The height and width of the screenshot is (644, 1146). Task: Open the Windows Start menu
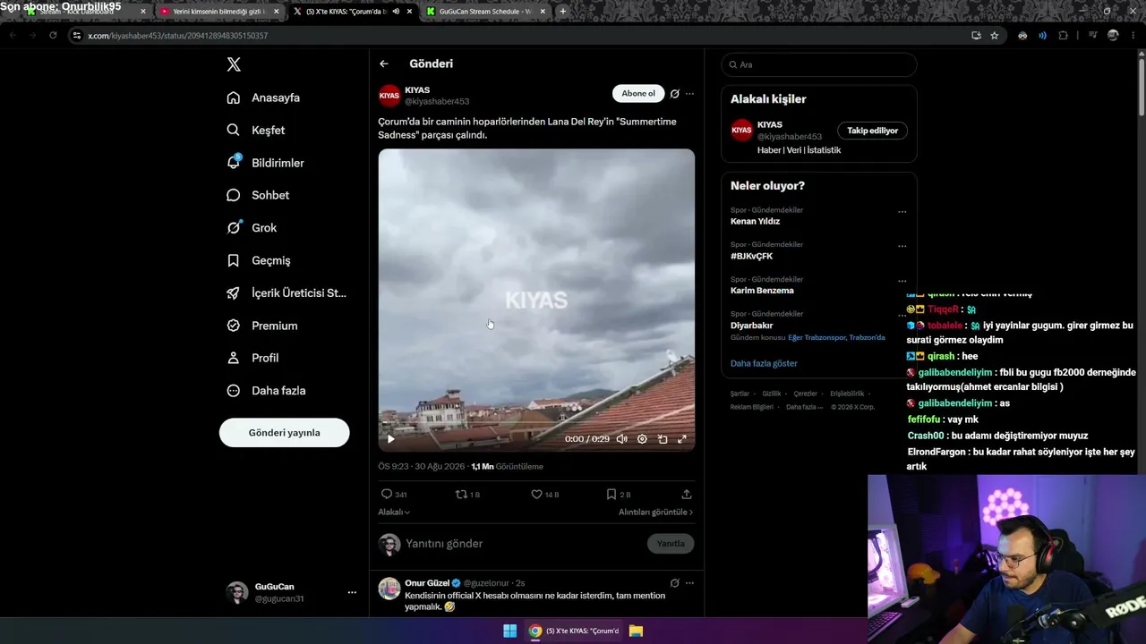point(509,631)
